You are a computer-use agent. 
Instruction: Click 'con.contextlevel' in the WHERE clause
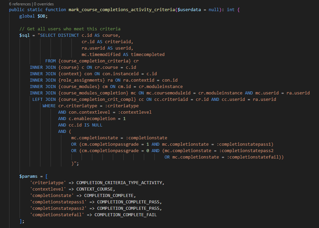point(89,112)
